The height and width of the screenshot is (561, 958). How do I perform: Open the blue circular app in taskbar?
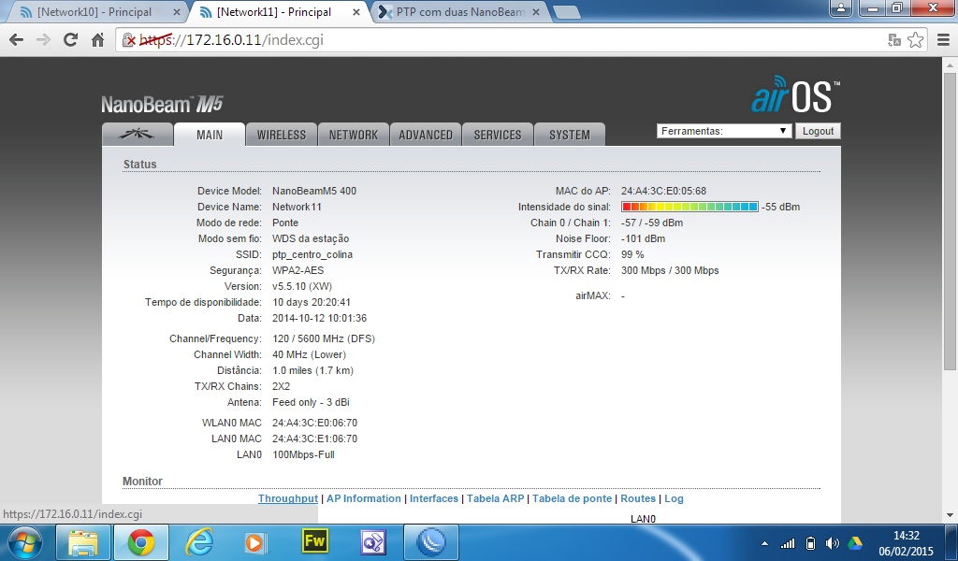431,542
